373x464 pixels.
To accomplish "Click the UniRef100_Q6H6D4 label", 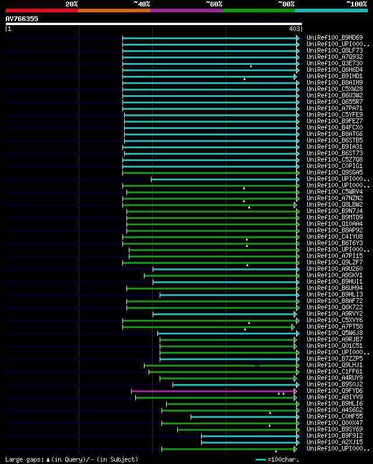I will pyautogui.click(x=335, y=69).
